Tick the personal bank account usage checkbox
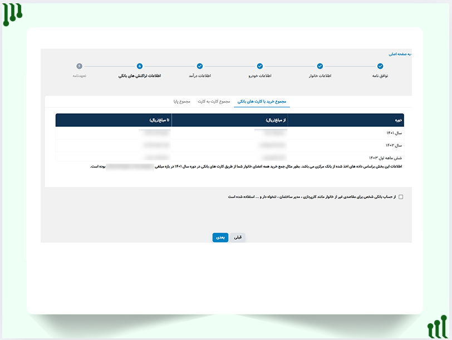 (x=401, y=197)
